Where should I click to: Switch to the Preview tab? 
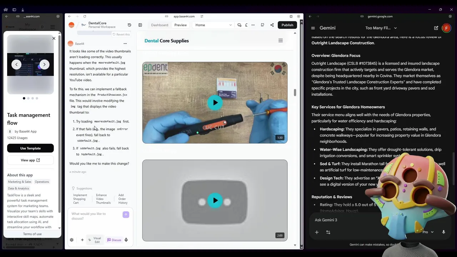click(x=180, y=25)
